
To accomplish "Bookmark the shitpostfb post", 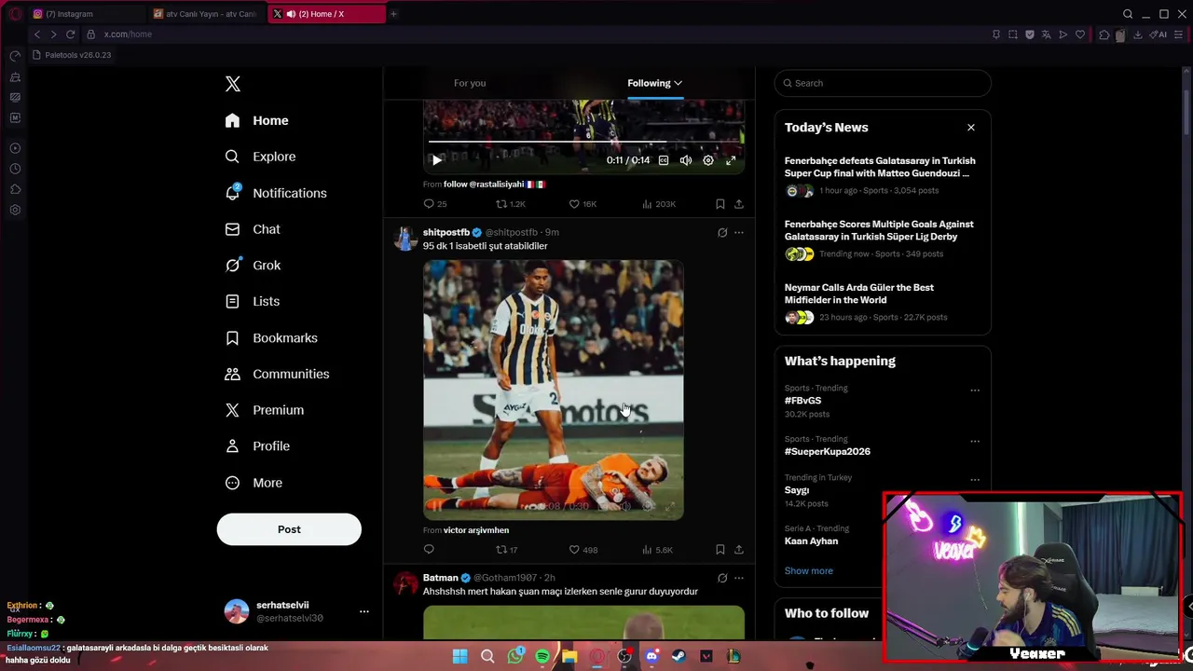I will click(720, 550).
